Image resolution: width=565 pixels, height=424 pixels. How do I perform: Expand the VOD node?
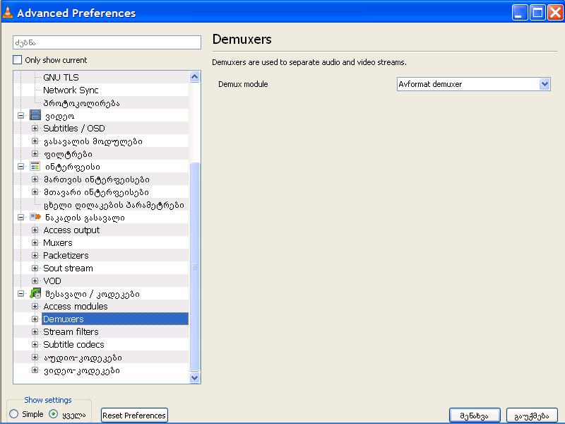(x=35, y=281)
